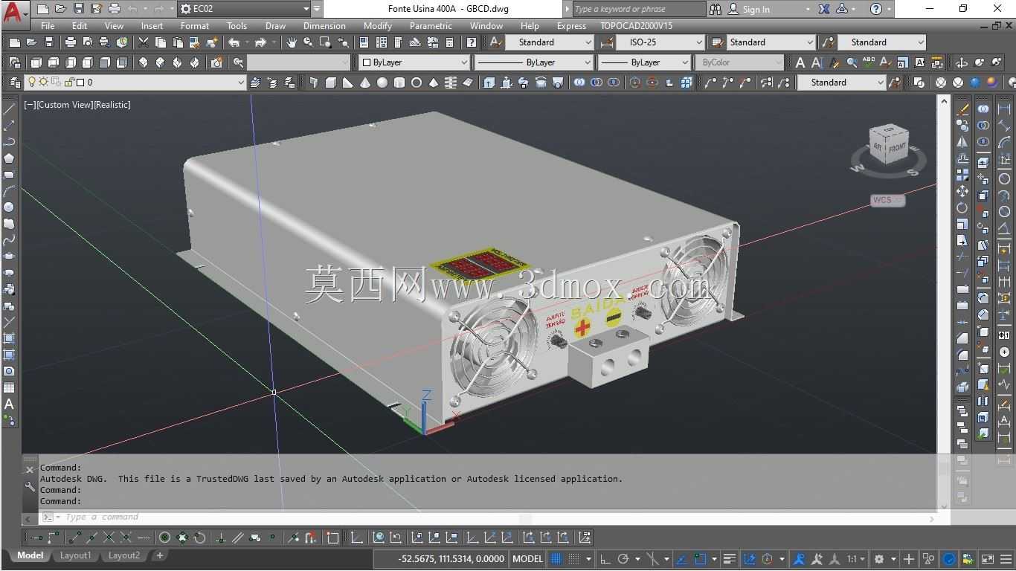Click the Save icon in Quick Access toolbar
The width and height of the screenshot is (1016, 571).
coord(78,9)
